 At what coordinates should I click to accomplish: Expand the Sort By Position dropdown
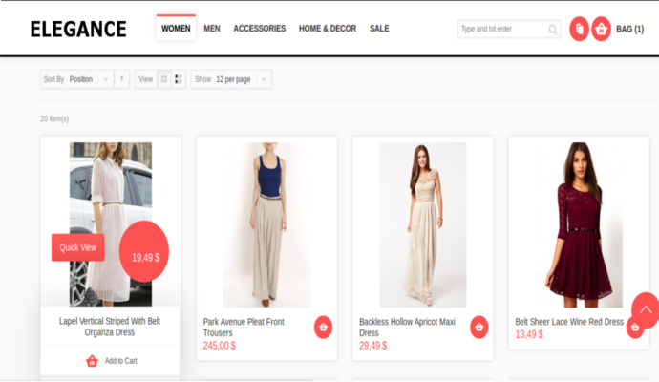point(77,79)
